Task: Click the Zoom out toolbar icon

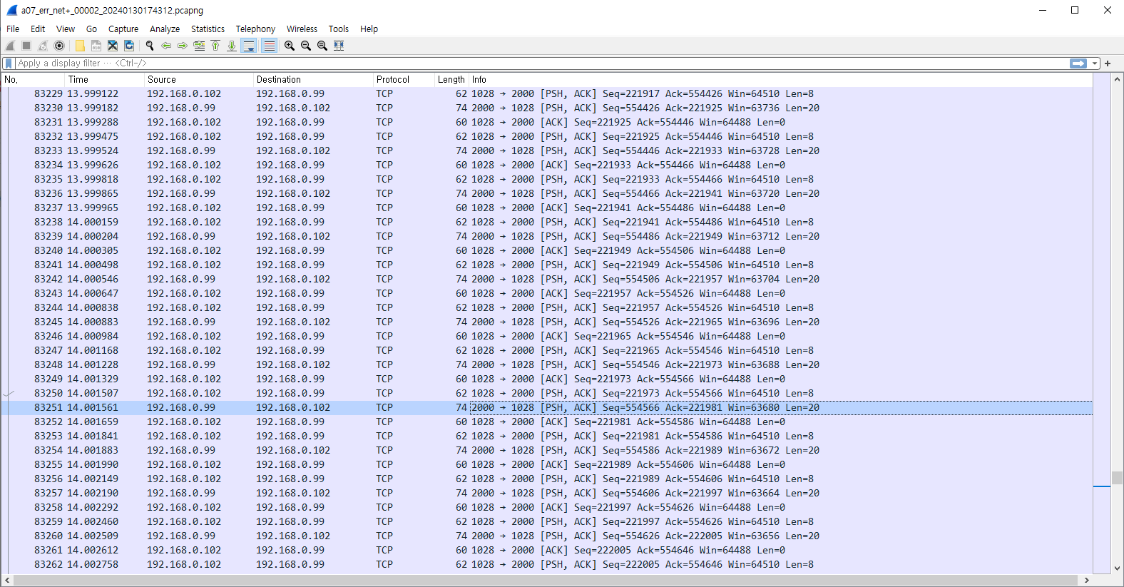Action: [x=306, y=46]
